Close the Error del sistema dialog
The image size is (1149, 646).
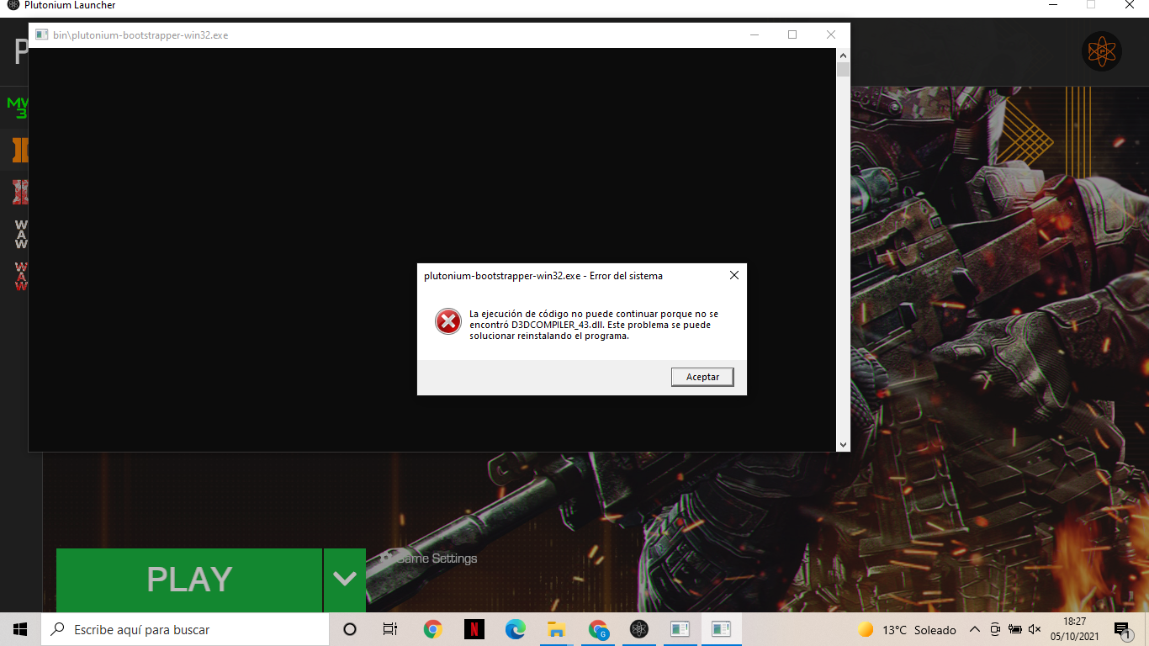[733, 275]
